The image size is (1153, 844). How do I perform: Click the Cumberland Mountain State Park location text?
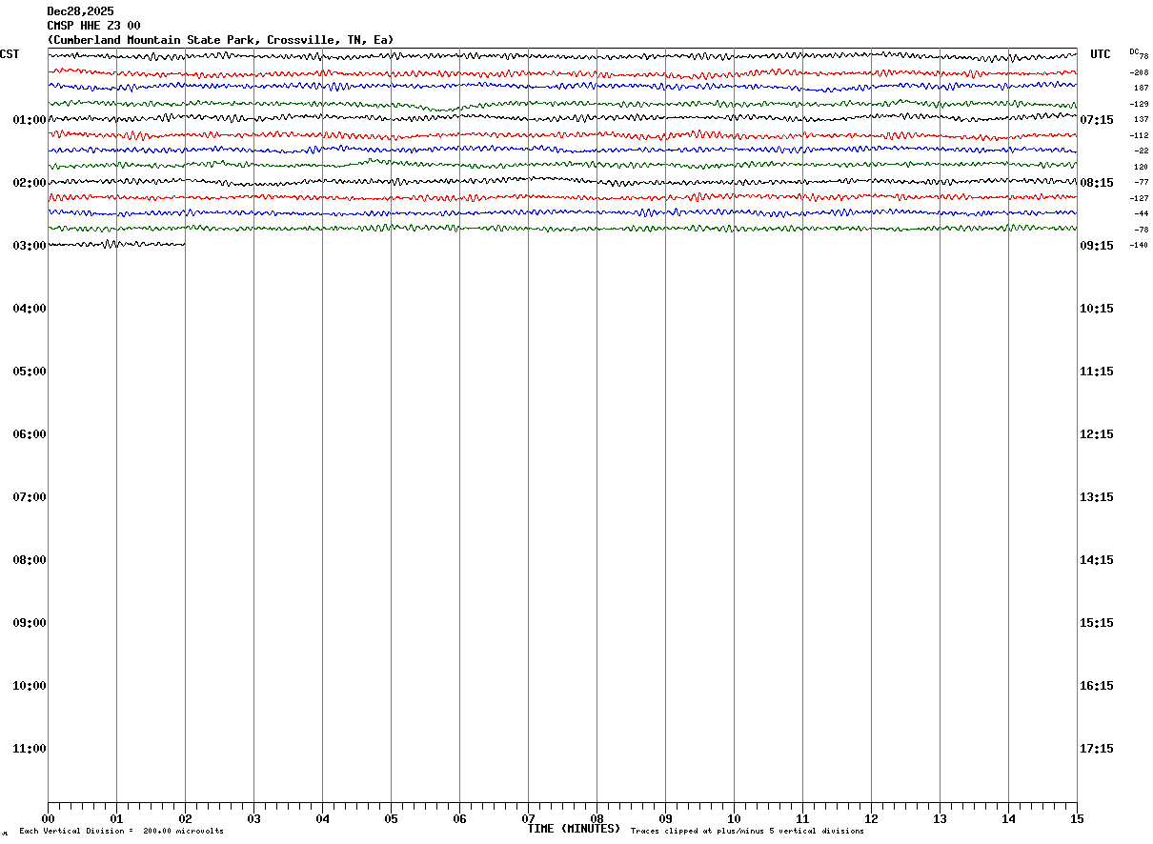pyautogui.click(x=220, y=40)
